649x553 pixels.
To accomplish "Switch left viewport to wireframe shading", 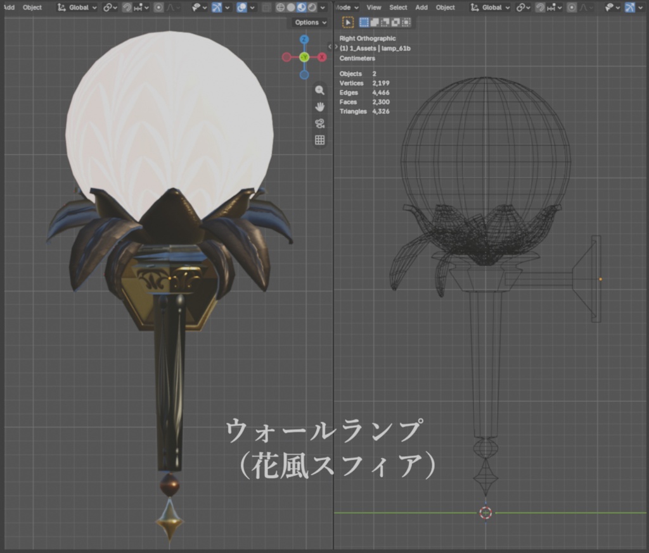I will (280, 8).
